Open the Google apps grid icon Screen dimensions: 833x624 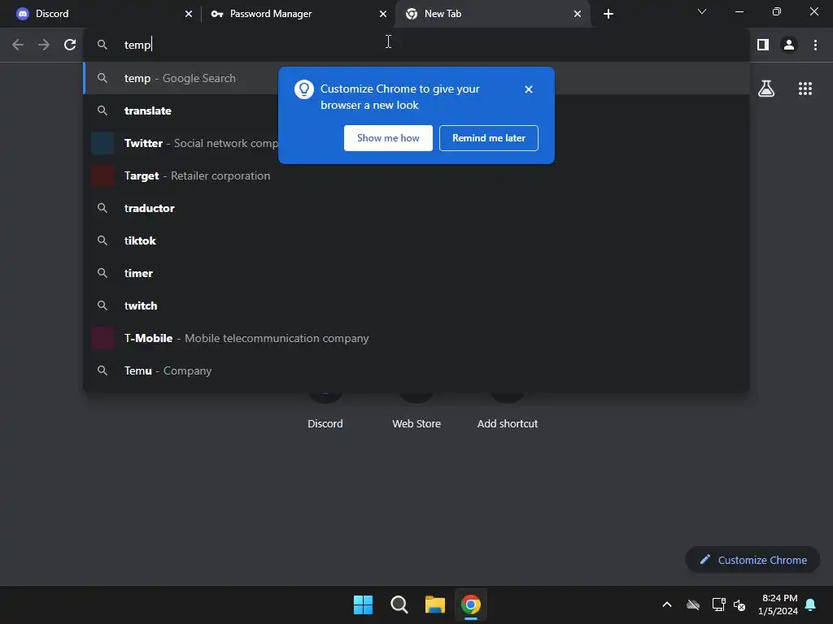tap(805, 88)
